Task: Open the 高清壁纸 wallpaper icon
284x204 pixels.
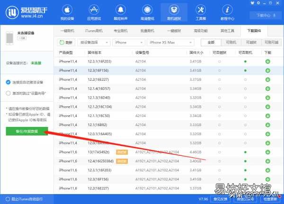Action: tap(147, 10)
